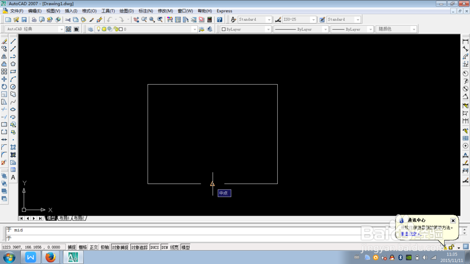470x264 pixels.
Task: Close the 通讯中心 notification balloon
Action: (x=453, y=221)
